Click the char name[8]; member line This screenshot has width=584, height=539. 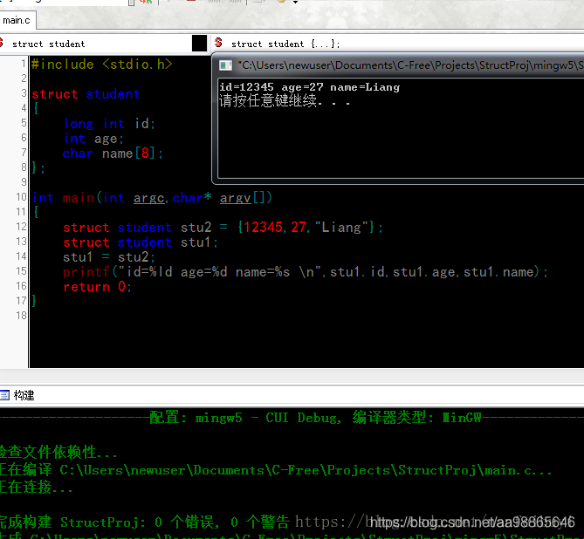point(113,153)
